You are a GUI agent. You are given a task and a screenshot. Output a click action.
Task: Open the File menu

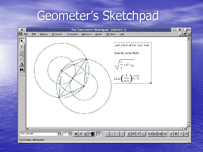26,34
